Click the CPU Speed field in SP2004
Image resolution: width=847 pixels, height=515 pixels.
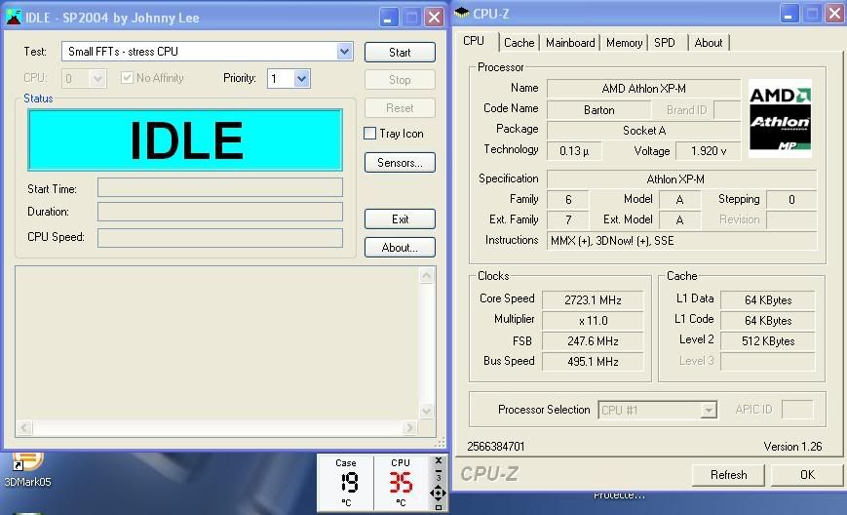click(x=220, y=238)
